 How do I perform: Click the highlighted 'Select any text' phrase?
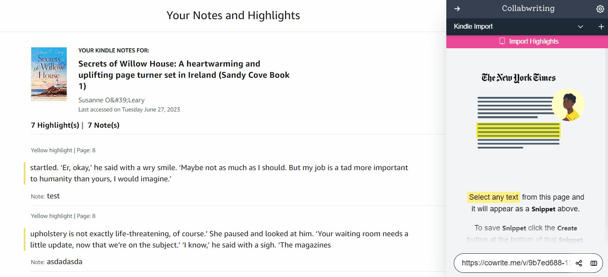point(493,197)
